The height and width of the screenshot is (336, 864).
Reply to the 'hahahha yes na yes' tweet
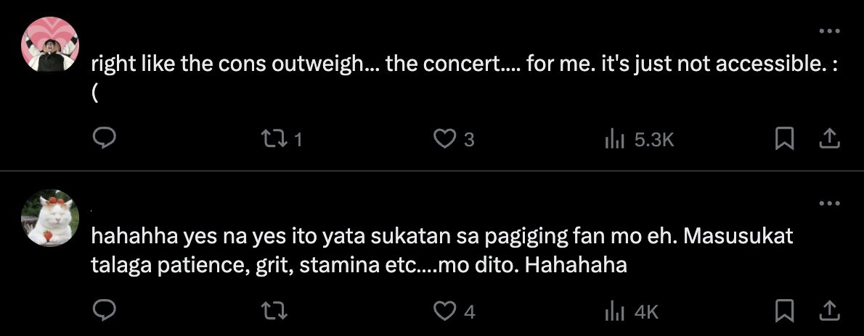click(106, 311)
